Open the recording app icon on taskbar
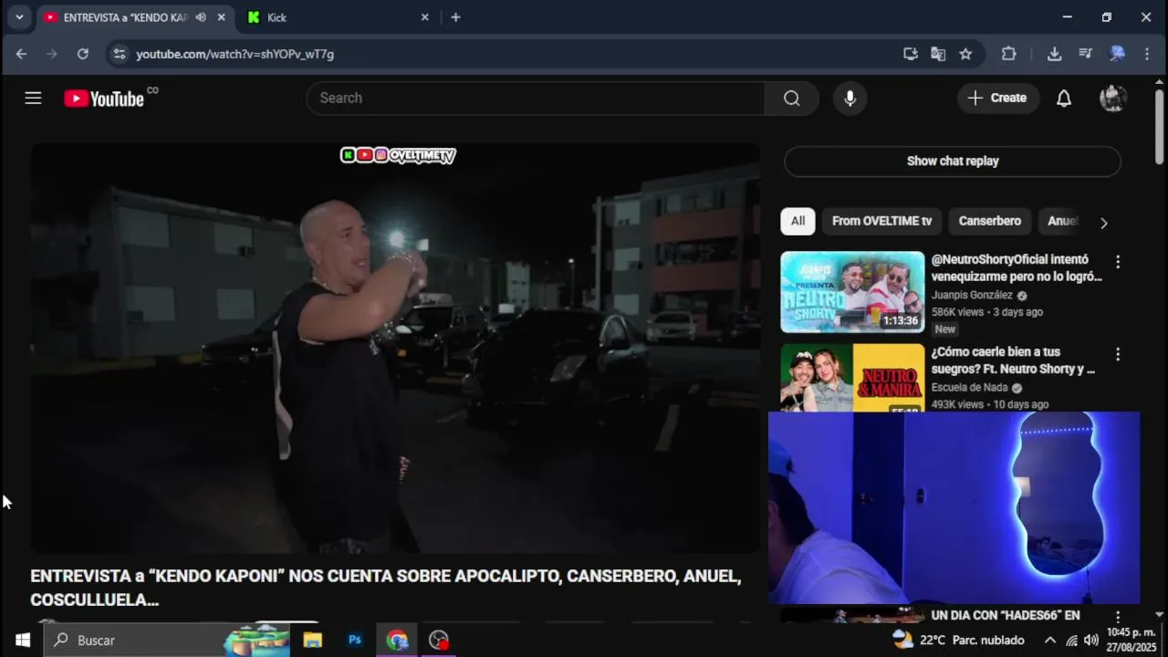Screen dimensions: 1168x657 (x=439, y=640)
